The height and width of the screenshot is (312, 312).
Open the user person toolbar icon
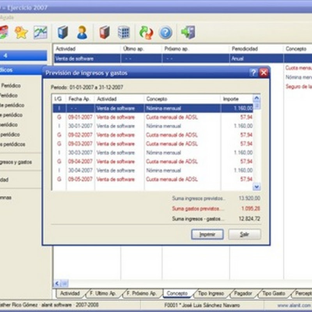[82, 32]
